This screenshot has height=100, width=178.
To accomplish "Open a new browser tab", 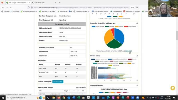I will pos(60,2).
